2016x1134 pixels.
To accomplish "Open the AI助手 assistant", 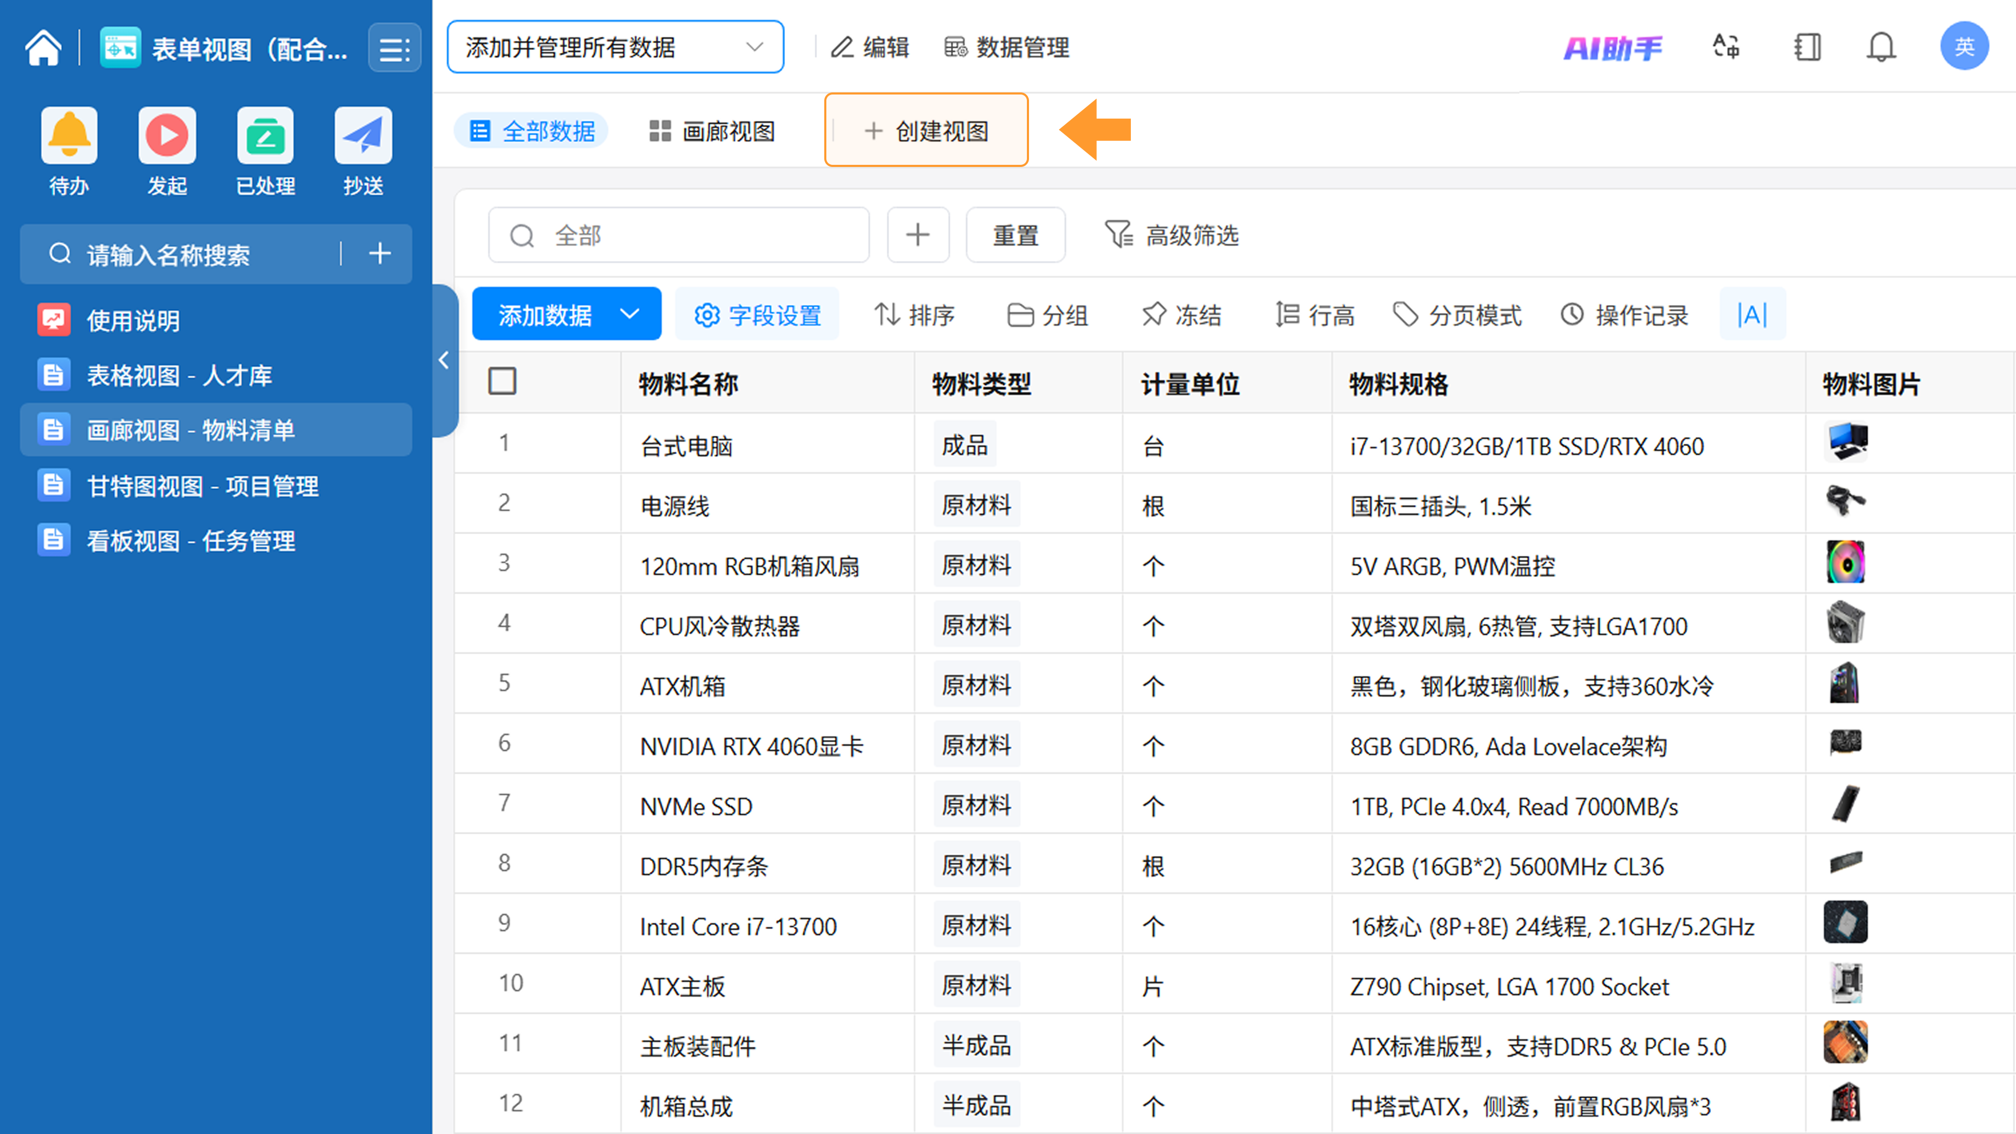I will 1612,48.
